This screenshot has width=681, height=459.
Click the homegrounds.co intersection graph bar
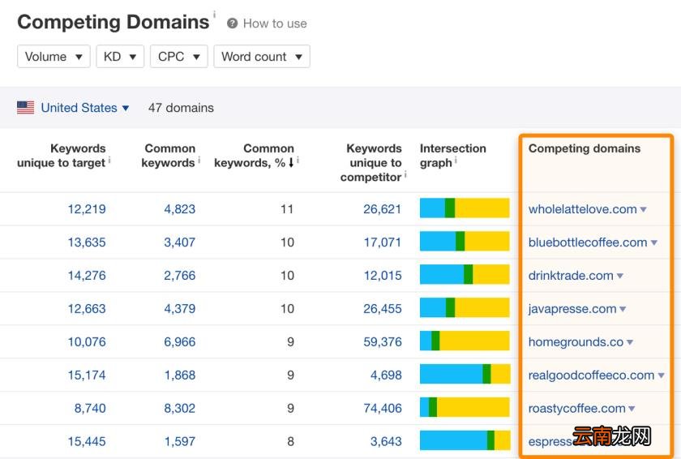[465, 341]
